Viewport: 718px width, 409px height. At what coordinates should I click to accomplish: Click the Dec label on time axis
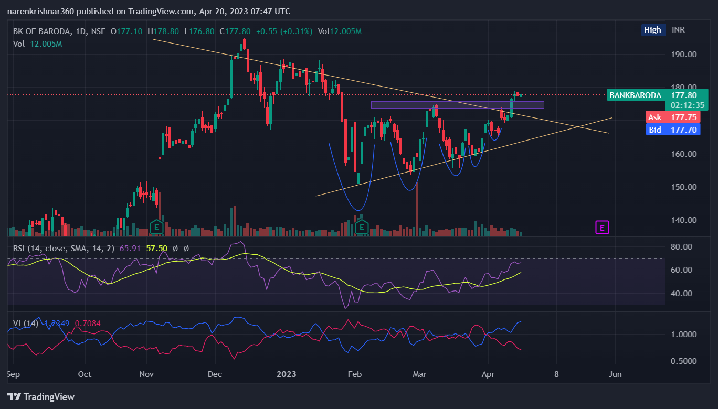point(215,374)
